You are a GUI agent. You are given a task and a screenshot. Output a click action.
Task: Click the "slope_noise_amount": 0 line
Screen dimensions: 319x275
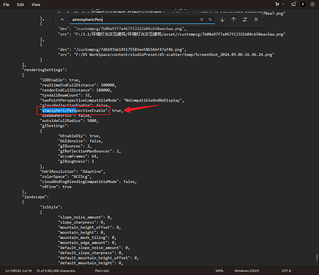point(85,217)
